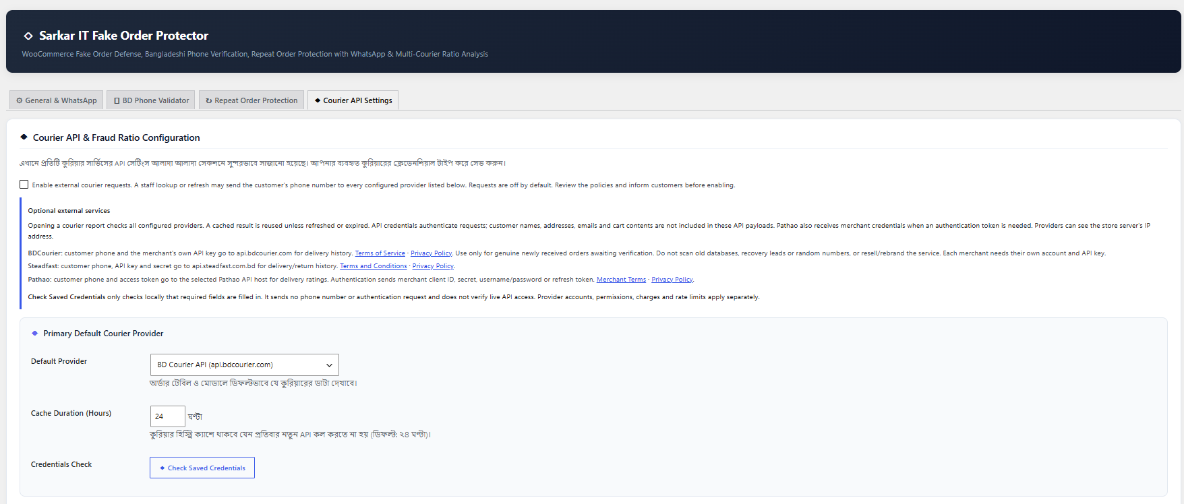This screenshot has height=504, width=1184.
Task: Enable the external courier requests checkbox
Action: pos(24,185)
